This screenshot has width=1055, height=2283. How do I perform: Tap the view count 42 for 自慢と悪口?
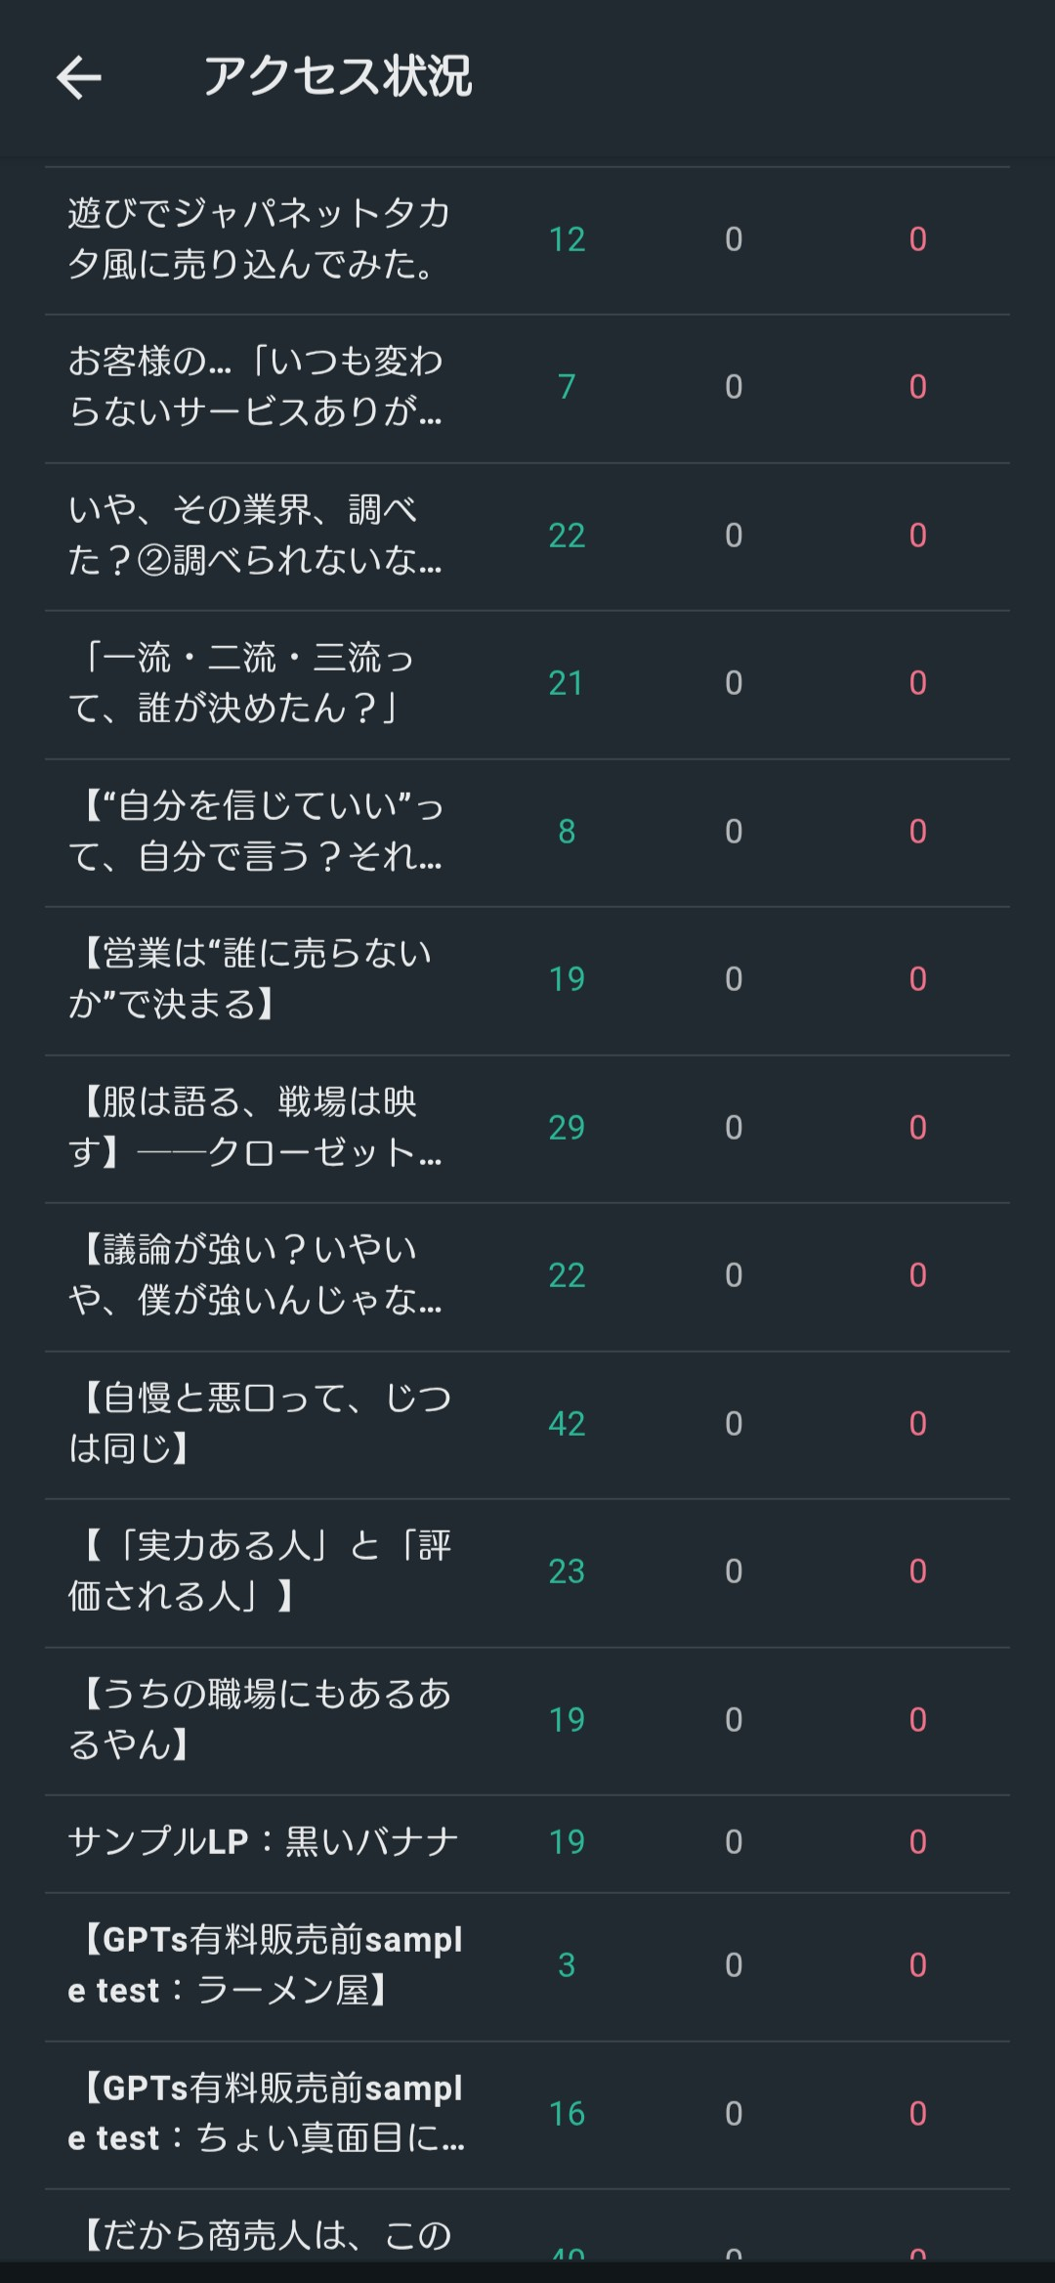[x=567, y=1424]
